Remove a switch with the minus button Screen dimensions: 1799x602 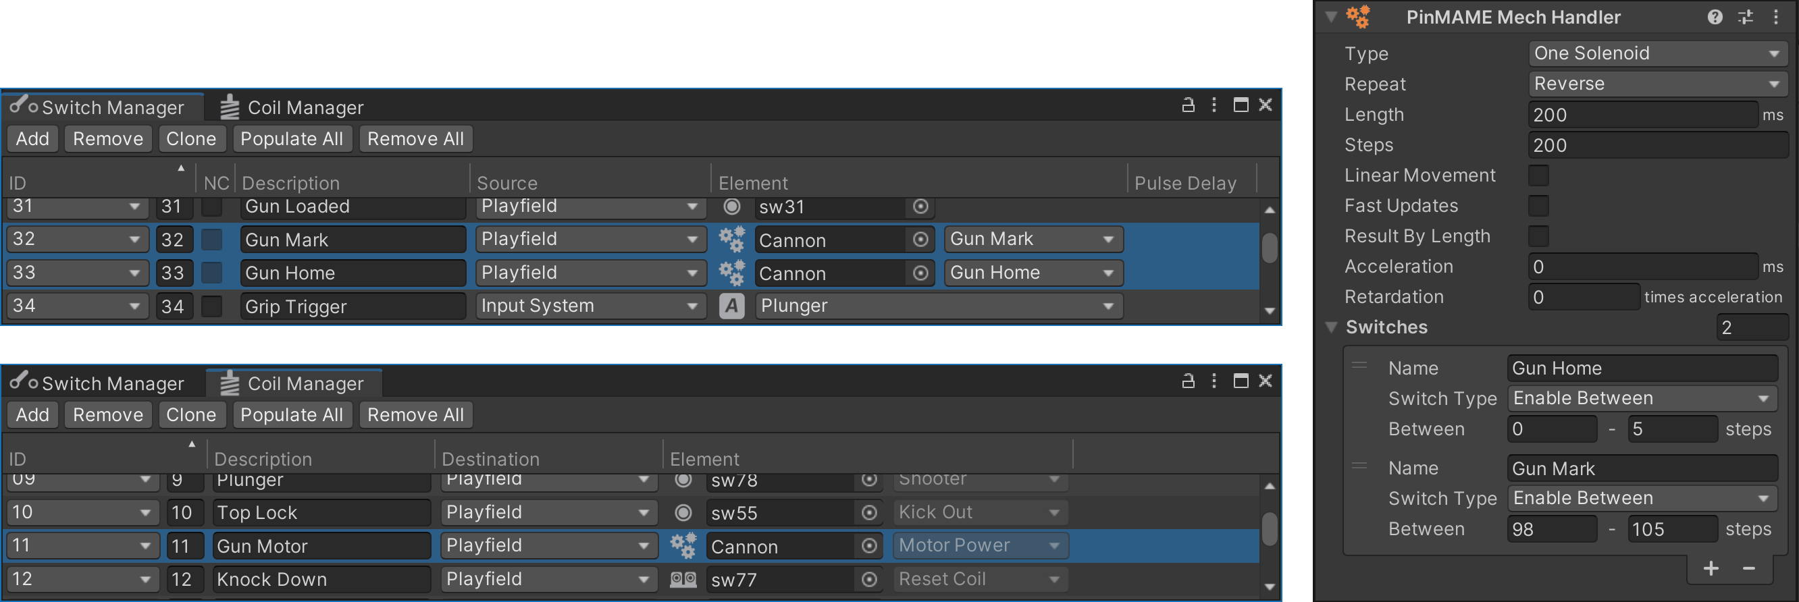point(1749,568)
